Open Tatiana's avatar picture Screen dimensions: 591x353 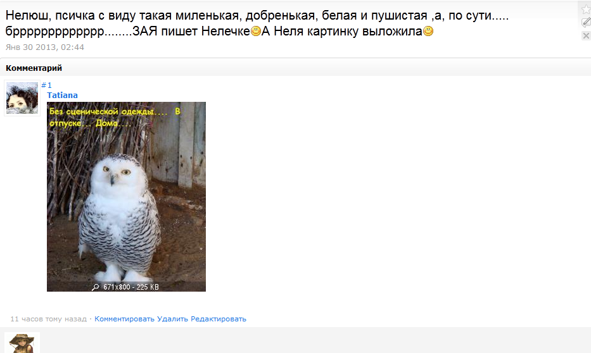click(22, 98)
